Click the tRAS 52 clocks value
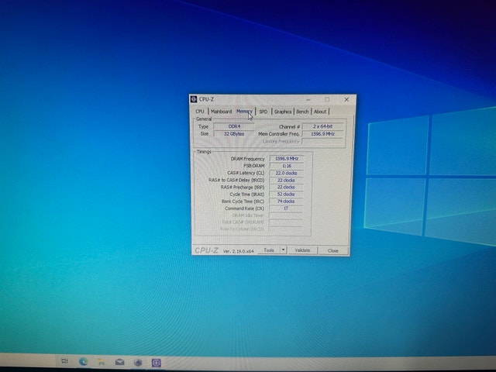The height and width of the screenshot is (372, 496). pyautogui.click(x=286, y=195)
